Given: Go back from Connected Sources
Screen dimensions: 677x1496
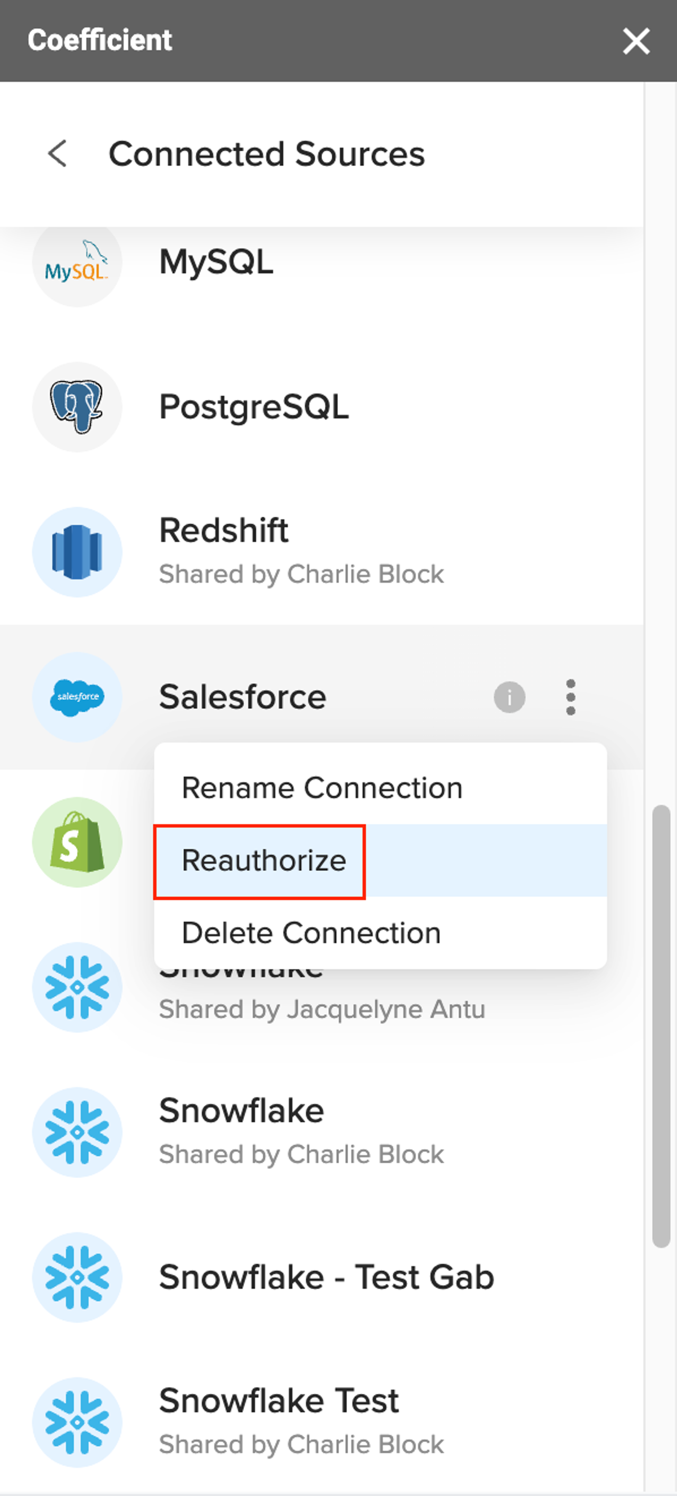Looking at the screenshot, I should point(58,154).
